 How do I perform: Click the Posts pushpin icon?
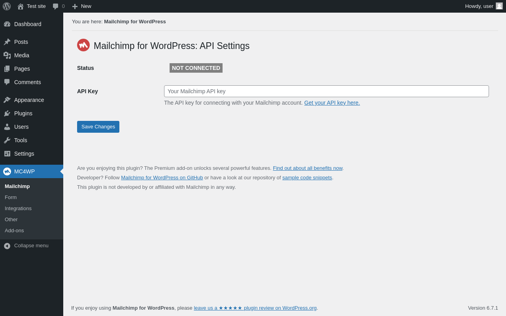7,42
